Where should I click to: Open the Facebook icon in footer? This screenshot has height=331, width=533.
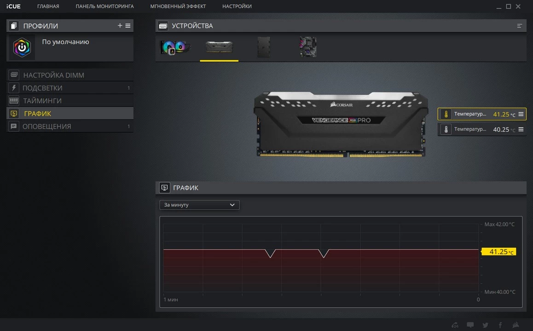(500, 325)
